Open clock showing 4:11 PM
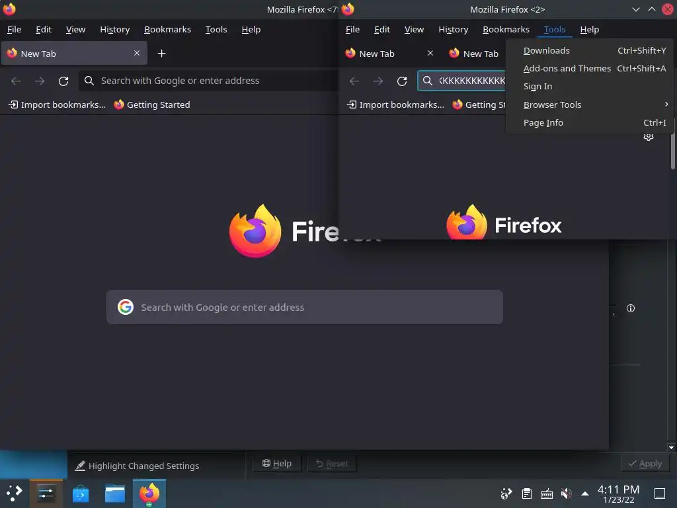Screen dimensions: 677x508 click(x=618, y=493)
